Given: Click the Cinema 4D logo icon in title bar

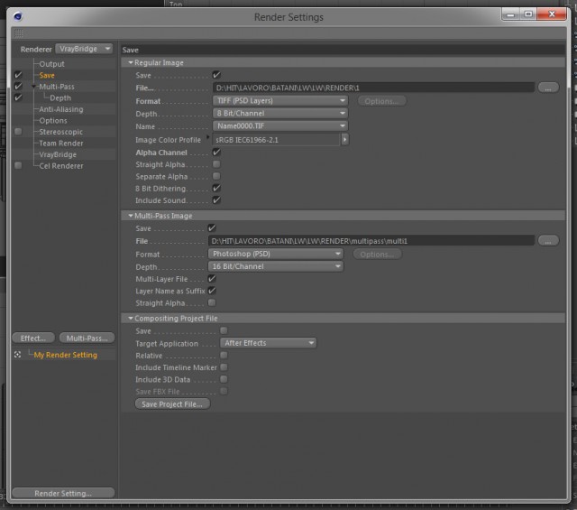Looking at the screenshot, I should (18, 16).
